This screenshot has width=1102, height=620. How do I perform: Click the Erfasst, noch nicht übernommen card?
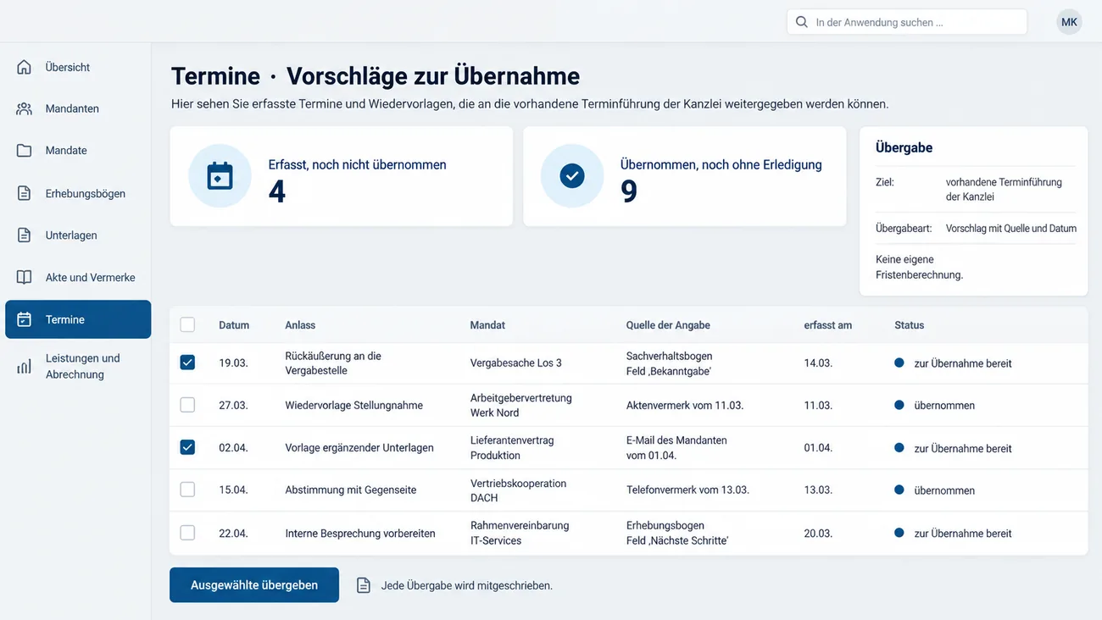point(342,176)
